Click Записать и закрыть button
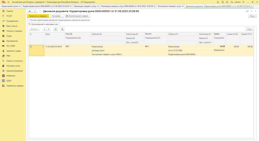This screenshot has height=141, width=259. (38, 16)
